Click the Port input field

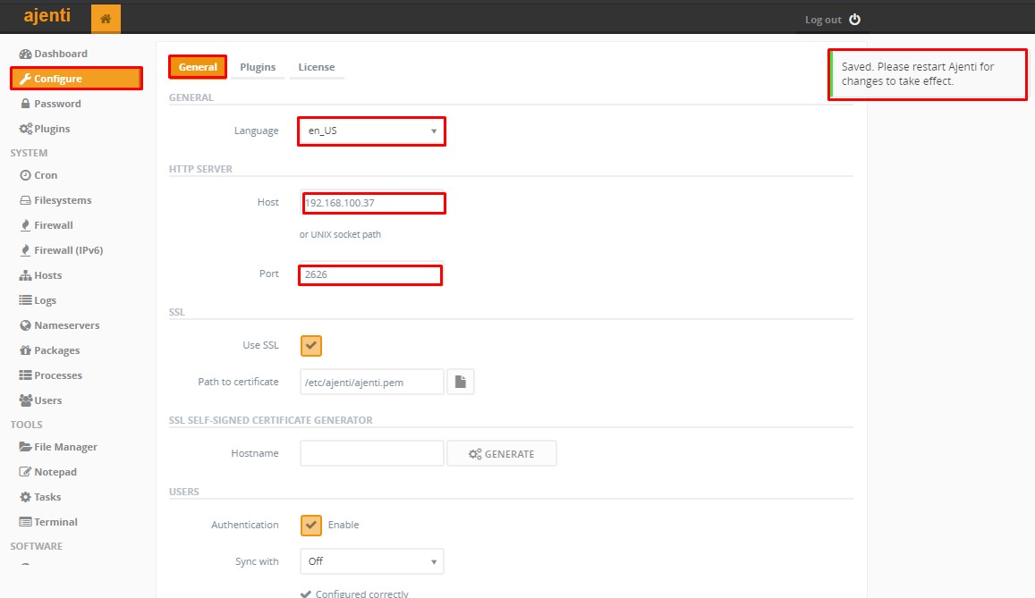click(370, 274)
